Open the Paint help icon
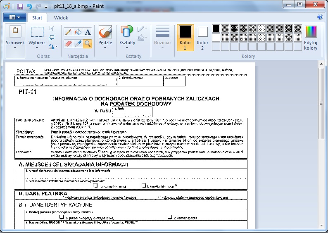Image resolution: width=328 pixels, height=233 pixels. [320, 17]
